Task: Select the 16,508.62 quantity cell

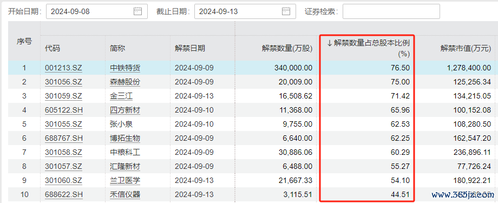Action: 296,96
